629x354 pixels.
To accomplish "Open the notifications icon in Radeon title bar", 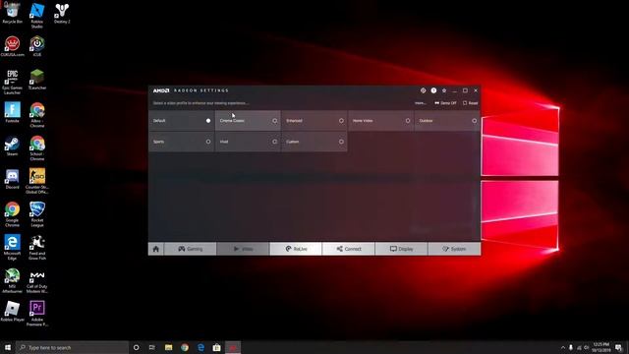I will tap(423, 90).
